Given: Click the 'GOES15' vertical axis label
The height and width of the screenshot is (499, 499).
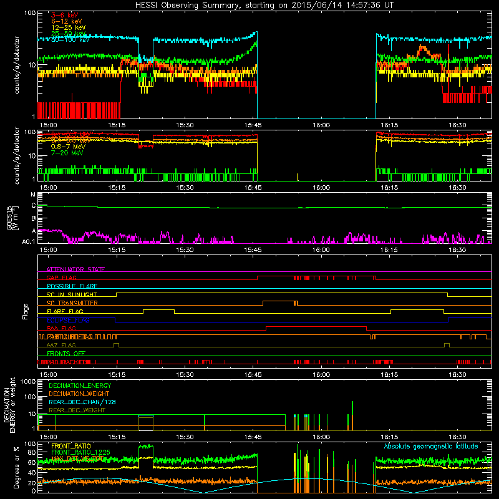Looking at the screenshot, I should [9, 218].
